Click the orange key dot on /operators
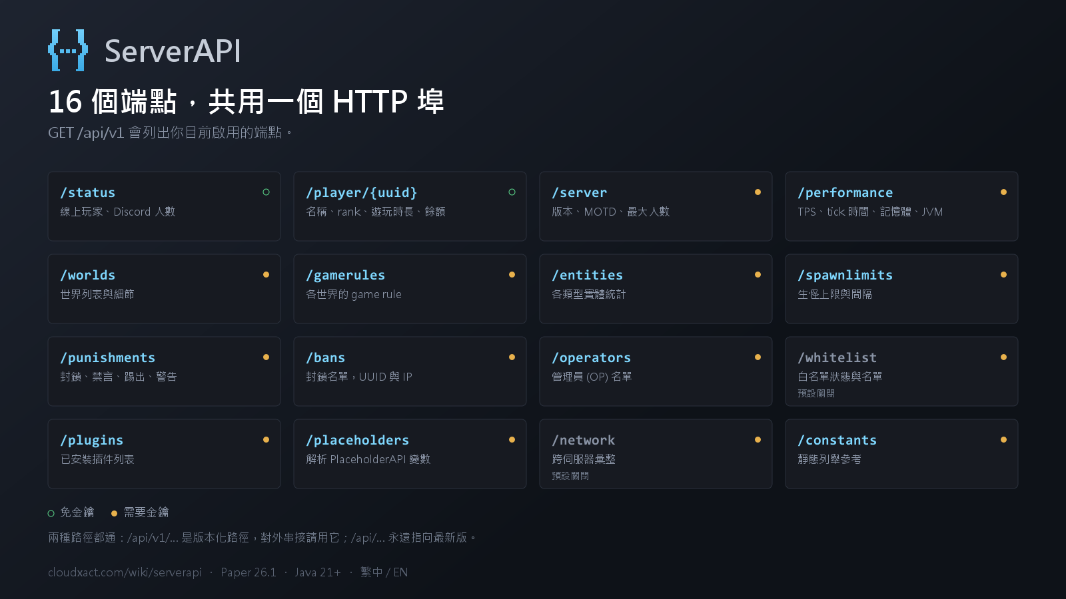Screen dimensions: 1066x599 click(x=758, y=357)
